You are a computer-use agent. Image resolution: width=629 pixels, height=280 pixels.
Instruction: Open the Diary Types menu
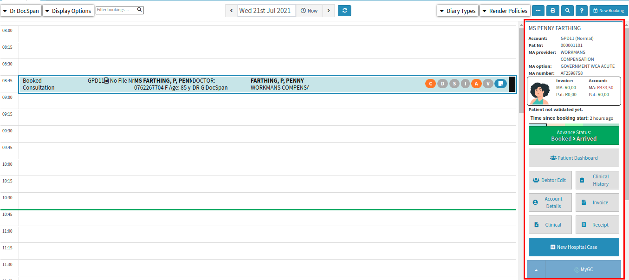[x=458, y=11]
